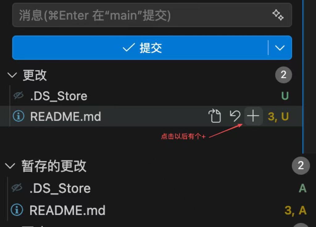Screen dimensions: 316x227
Task: Click the checkmark on the 提交 button
Action: point(129,47)
